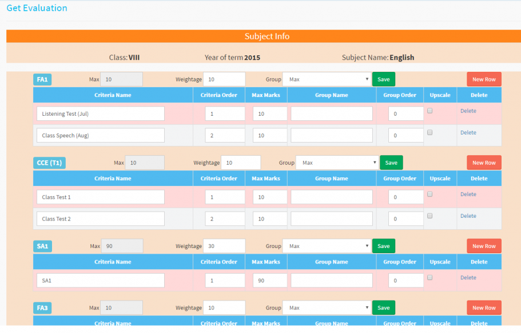521x333 pixels.
Task: Expand the FA3 Group dropdown
Action: [x=327, y=308]
